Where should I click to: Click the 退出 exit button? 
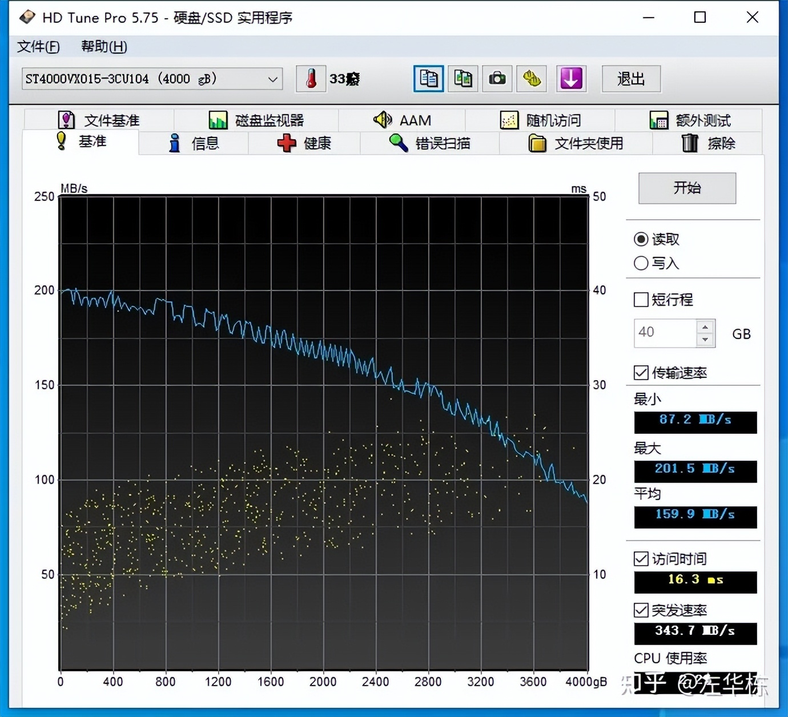click(x=630, y=79)
